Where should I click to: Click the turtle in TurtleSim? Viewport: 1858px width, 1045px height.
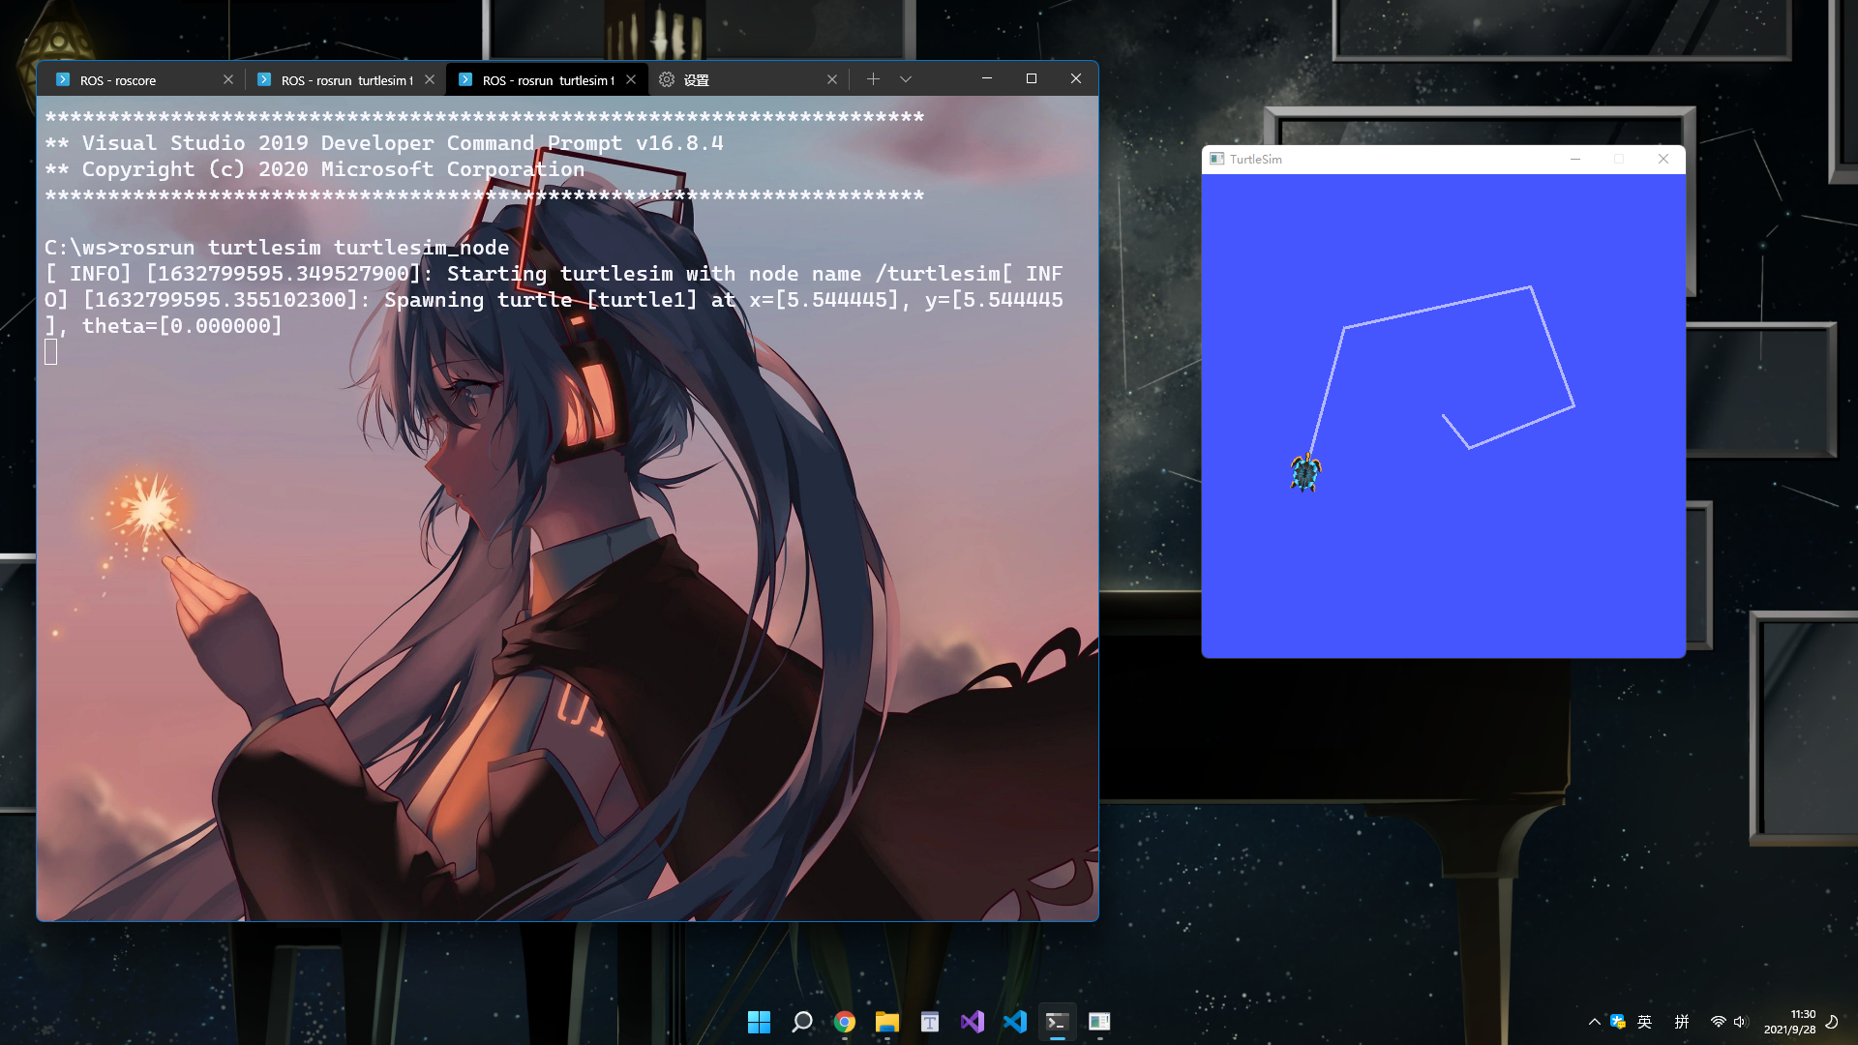click(1305, 472)
